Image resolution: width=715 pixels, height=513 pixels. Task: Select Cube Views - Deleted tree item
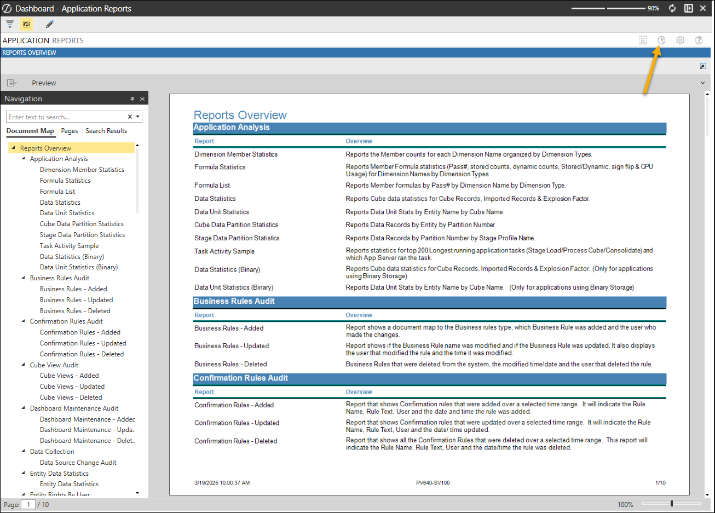click(x=71, y=397)
